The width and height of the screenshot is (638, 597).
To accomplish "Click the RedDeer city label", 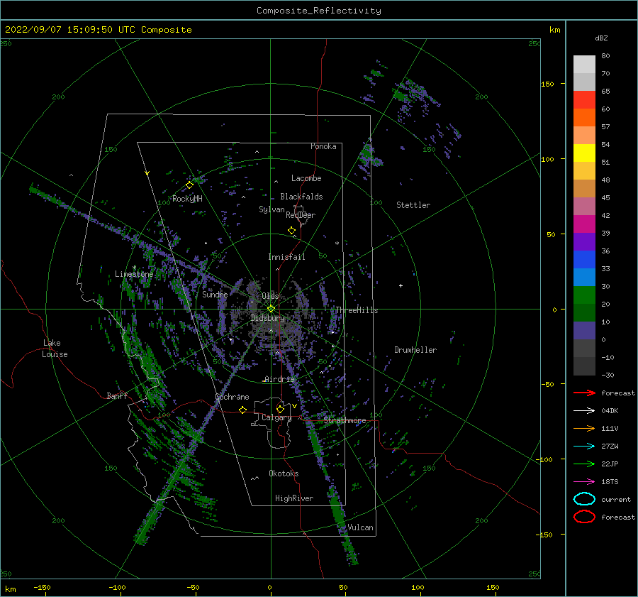I will click(301, 215).
